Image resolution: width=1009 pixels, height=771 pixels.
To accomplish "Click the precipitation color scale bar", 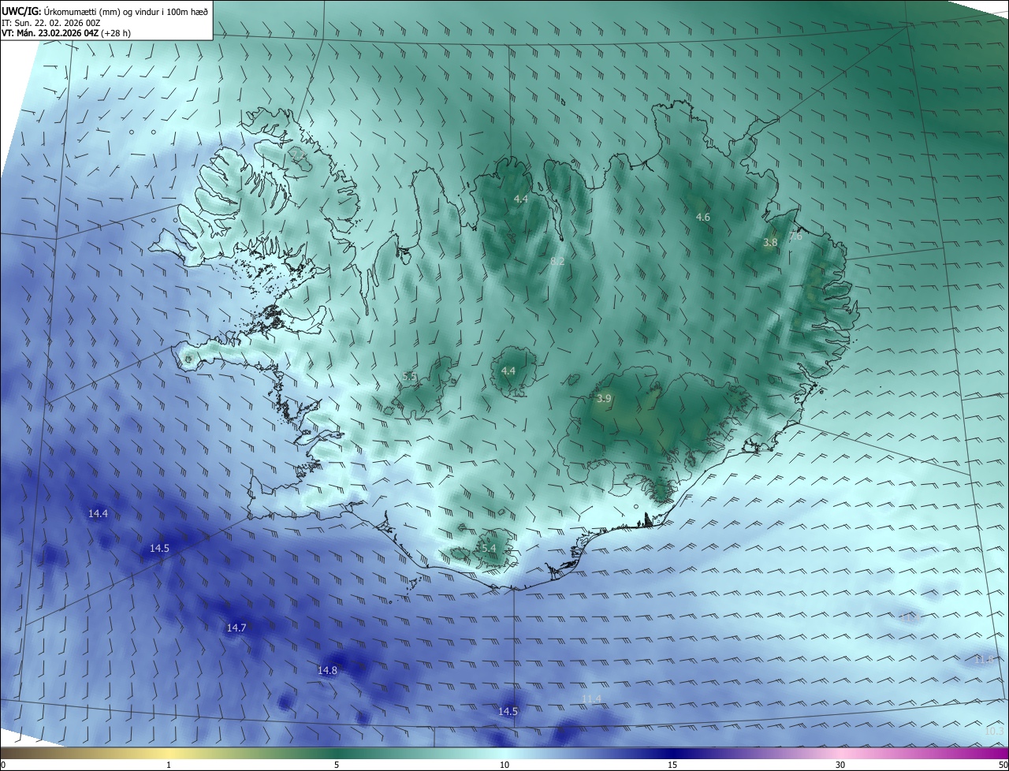I will (x=504, y=752).
